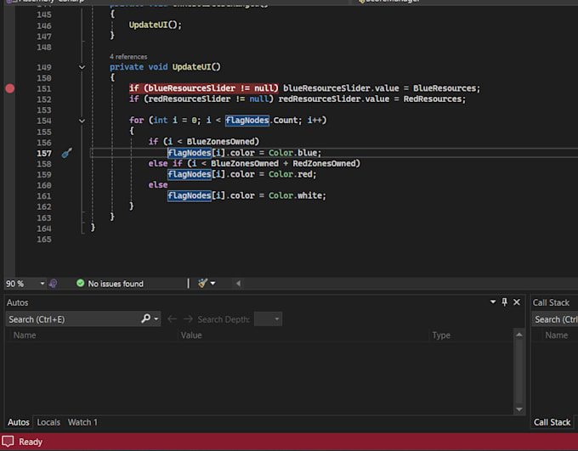Collapse the UpdateUI method at line 149
578x451 pixels.
coord(82,67)
